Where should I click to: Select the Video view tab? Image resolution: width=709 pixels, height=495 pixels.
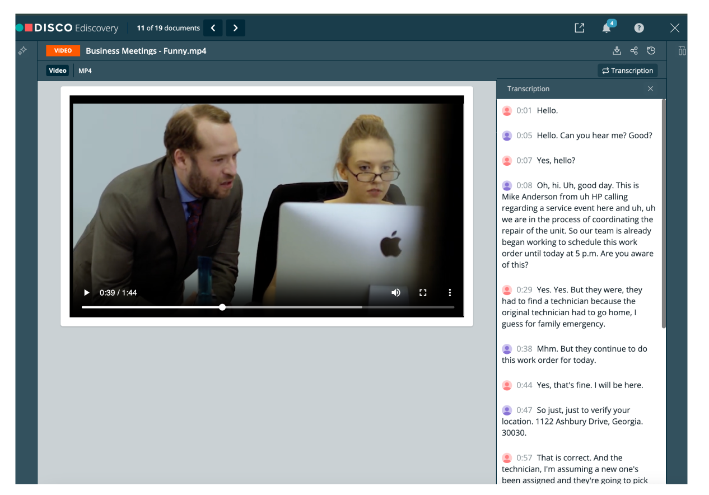pyautogui.click(x=58, y=71)
